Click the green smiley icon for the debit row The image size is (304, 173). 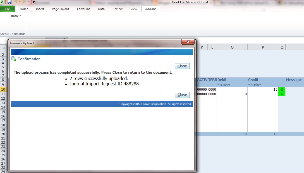(x=282, y=94)
